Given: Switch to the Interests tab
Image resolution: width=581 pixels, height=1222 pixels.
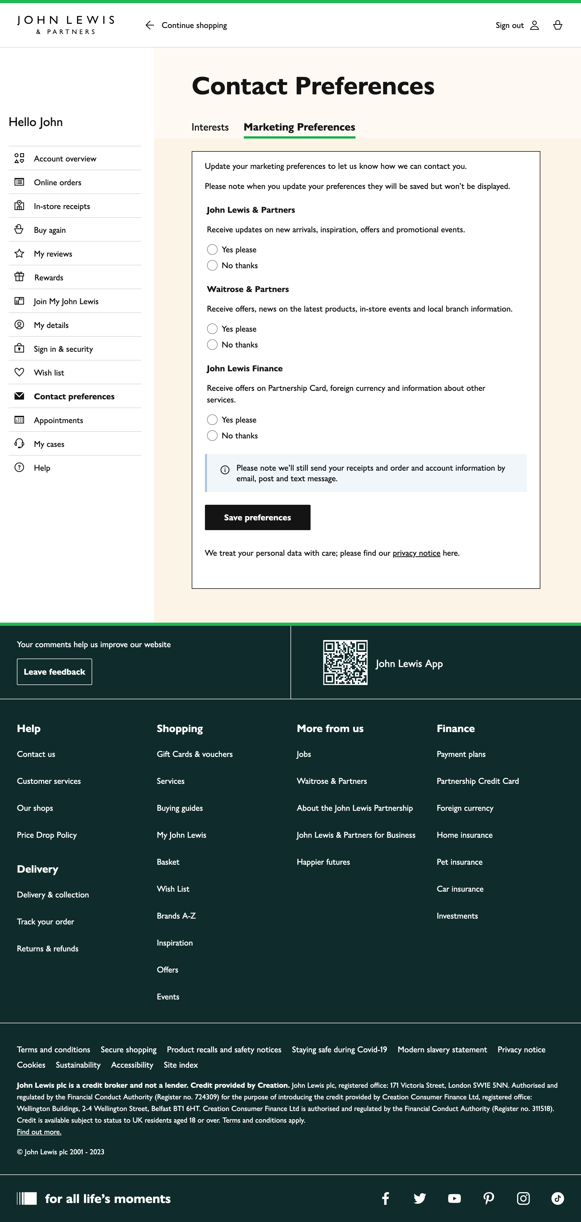Looking at the screenshot, I should pyautogui.click(x=210, y=127).
